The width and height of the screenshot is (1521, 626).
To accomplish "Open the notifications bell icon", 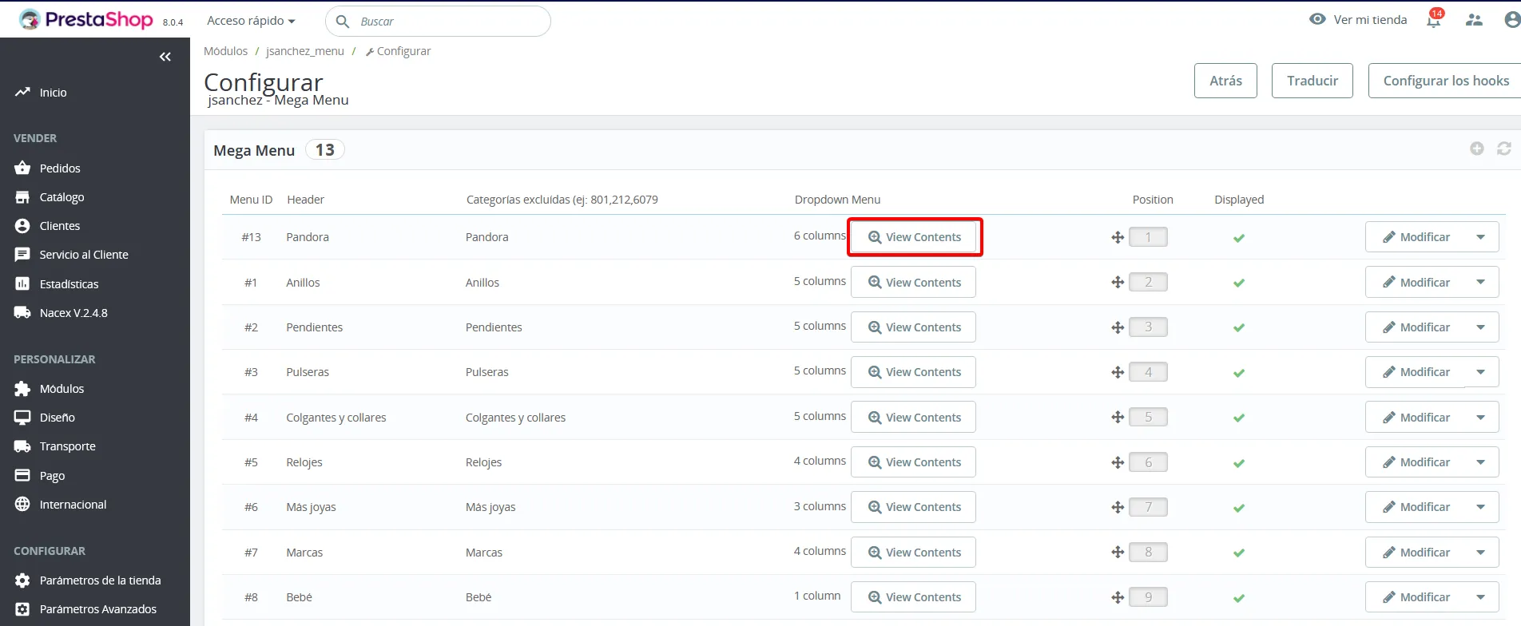I will [x=1434, y=20].
